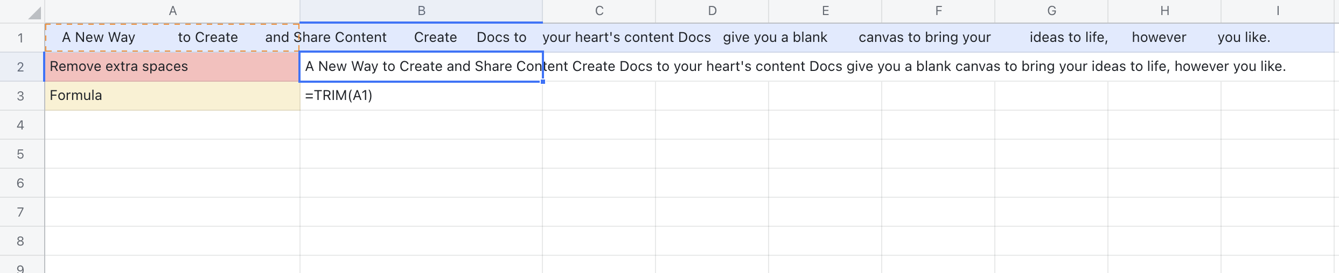
Task: Select the cell containing =TRIM(A1)
Action: (x=421, y=96)
